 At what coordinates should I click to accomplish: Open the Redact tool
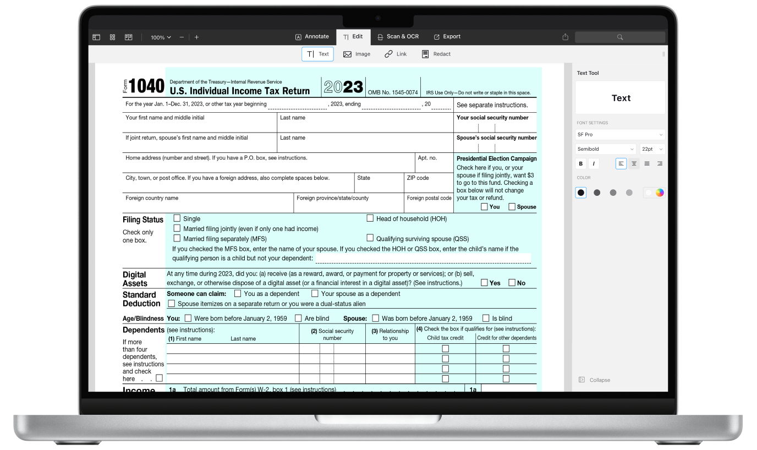437,54
